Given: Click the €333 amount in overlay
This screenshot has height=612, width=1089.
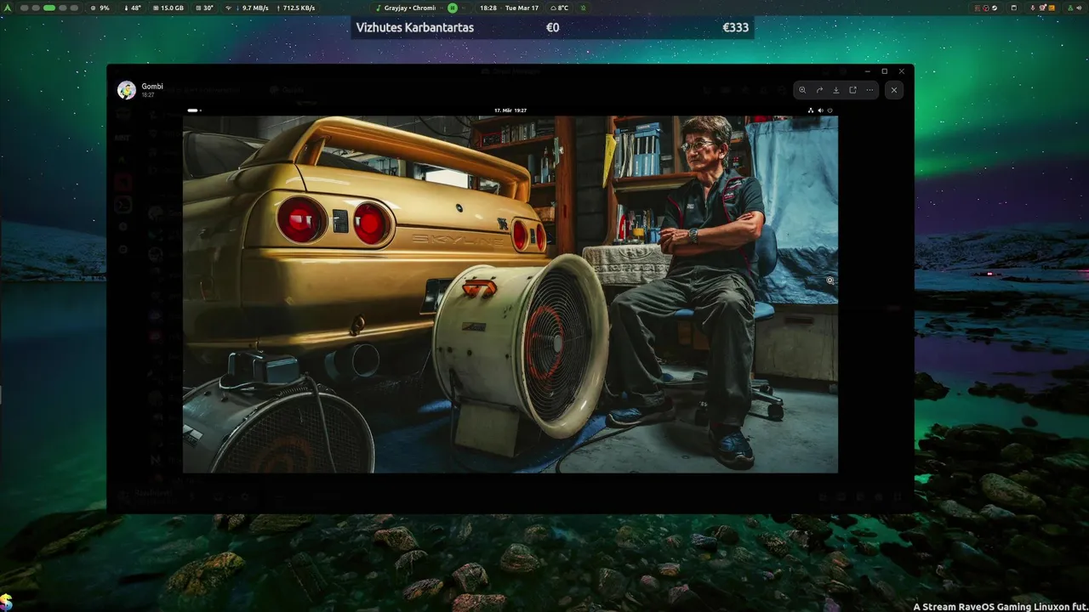Looking at the screenshot, I should click(x=735, y=27).
